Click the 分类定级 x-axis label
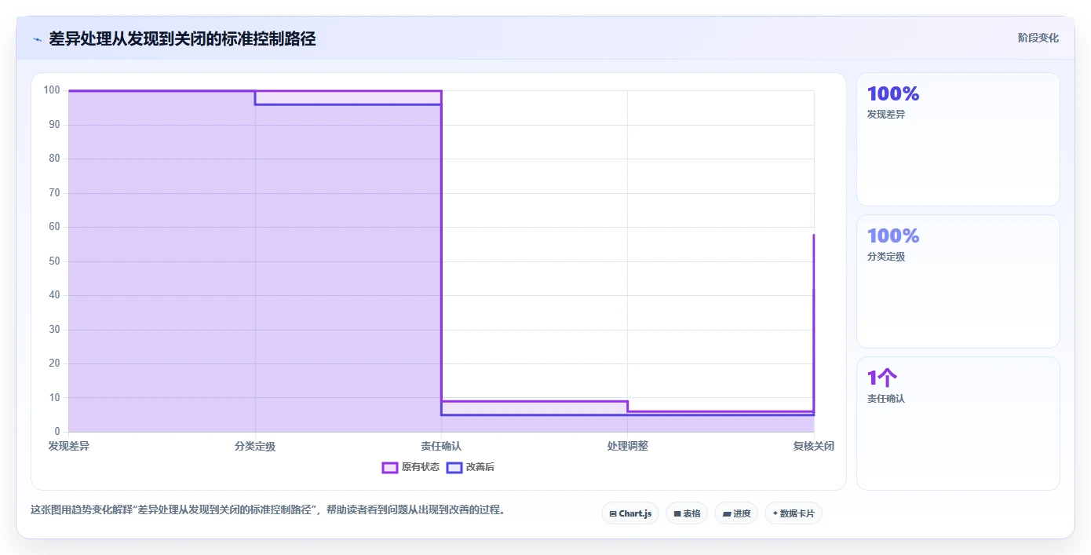The image size is (1091, 555). [255, 446]
